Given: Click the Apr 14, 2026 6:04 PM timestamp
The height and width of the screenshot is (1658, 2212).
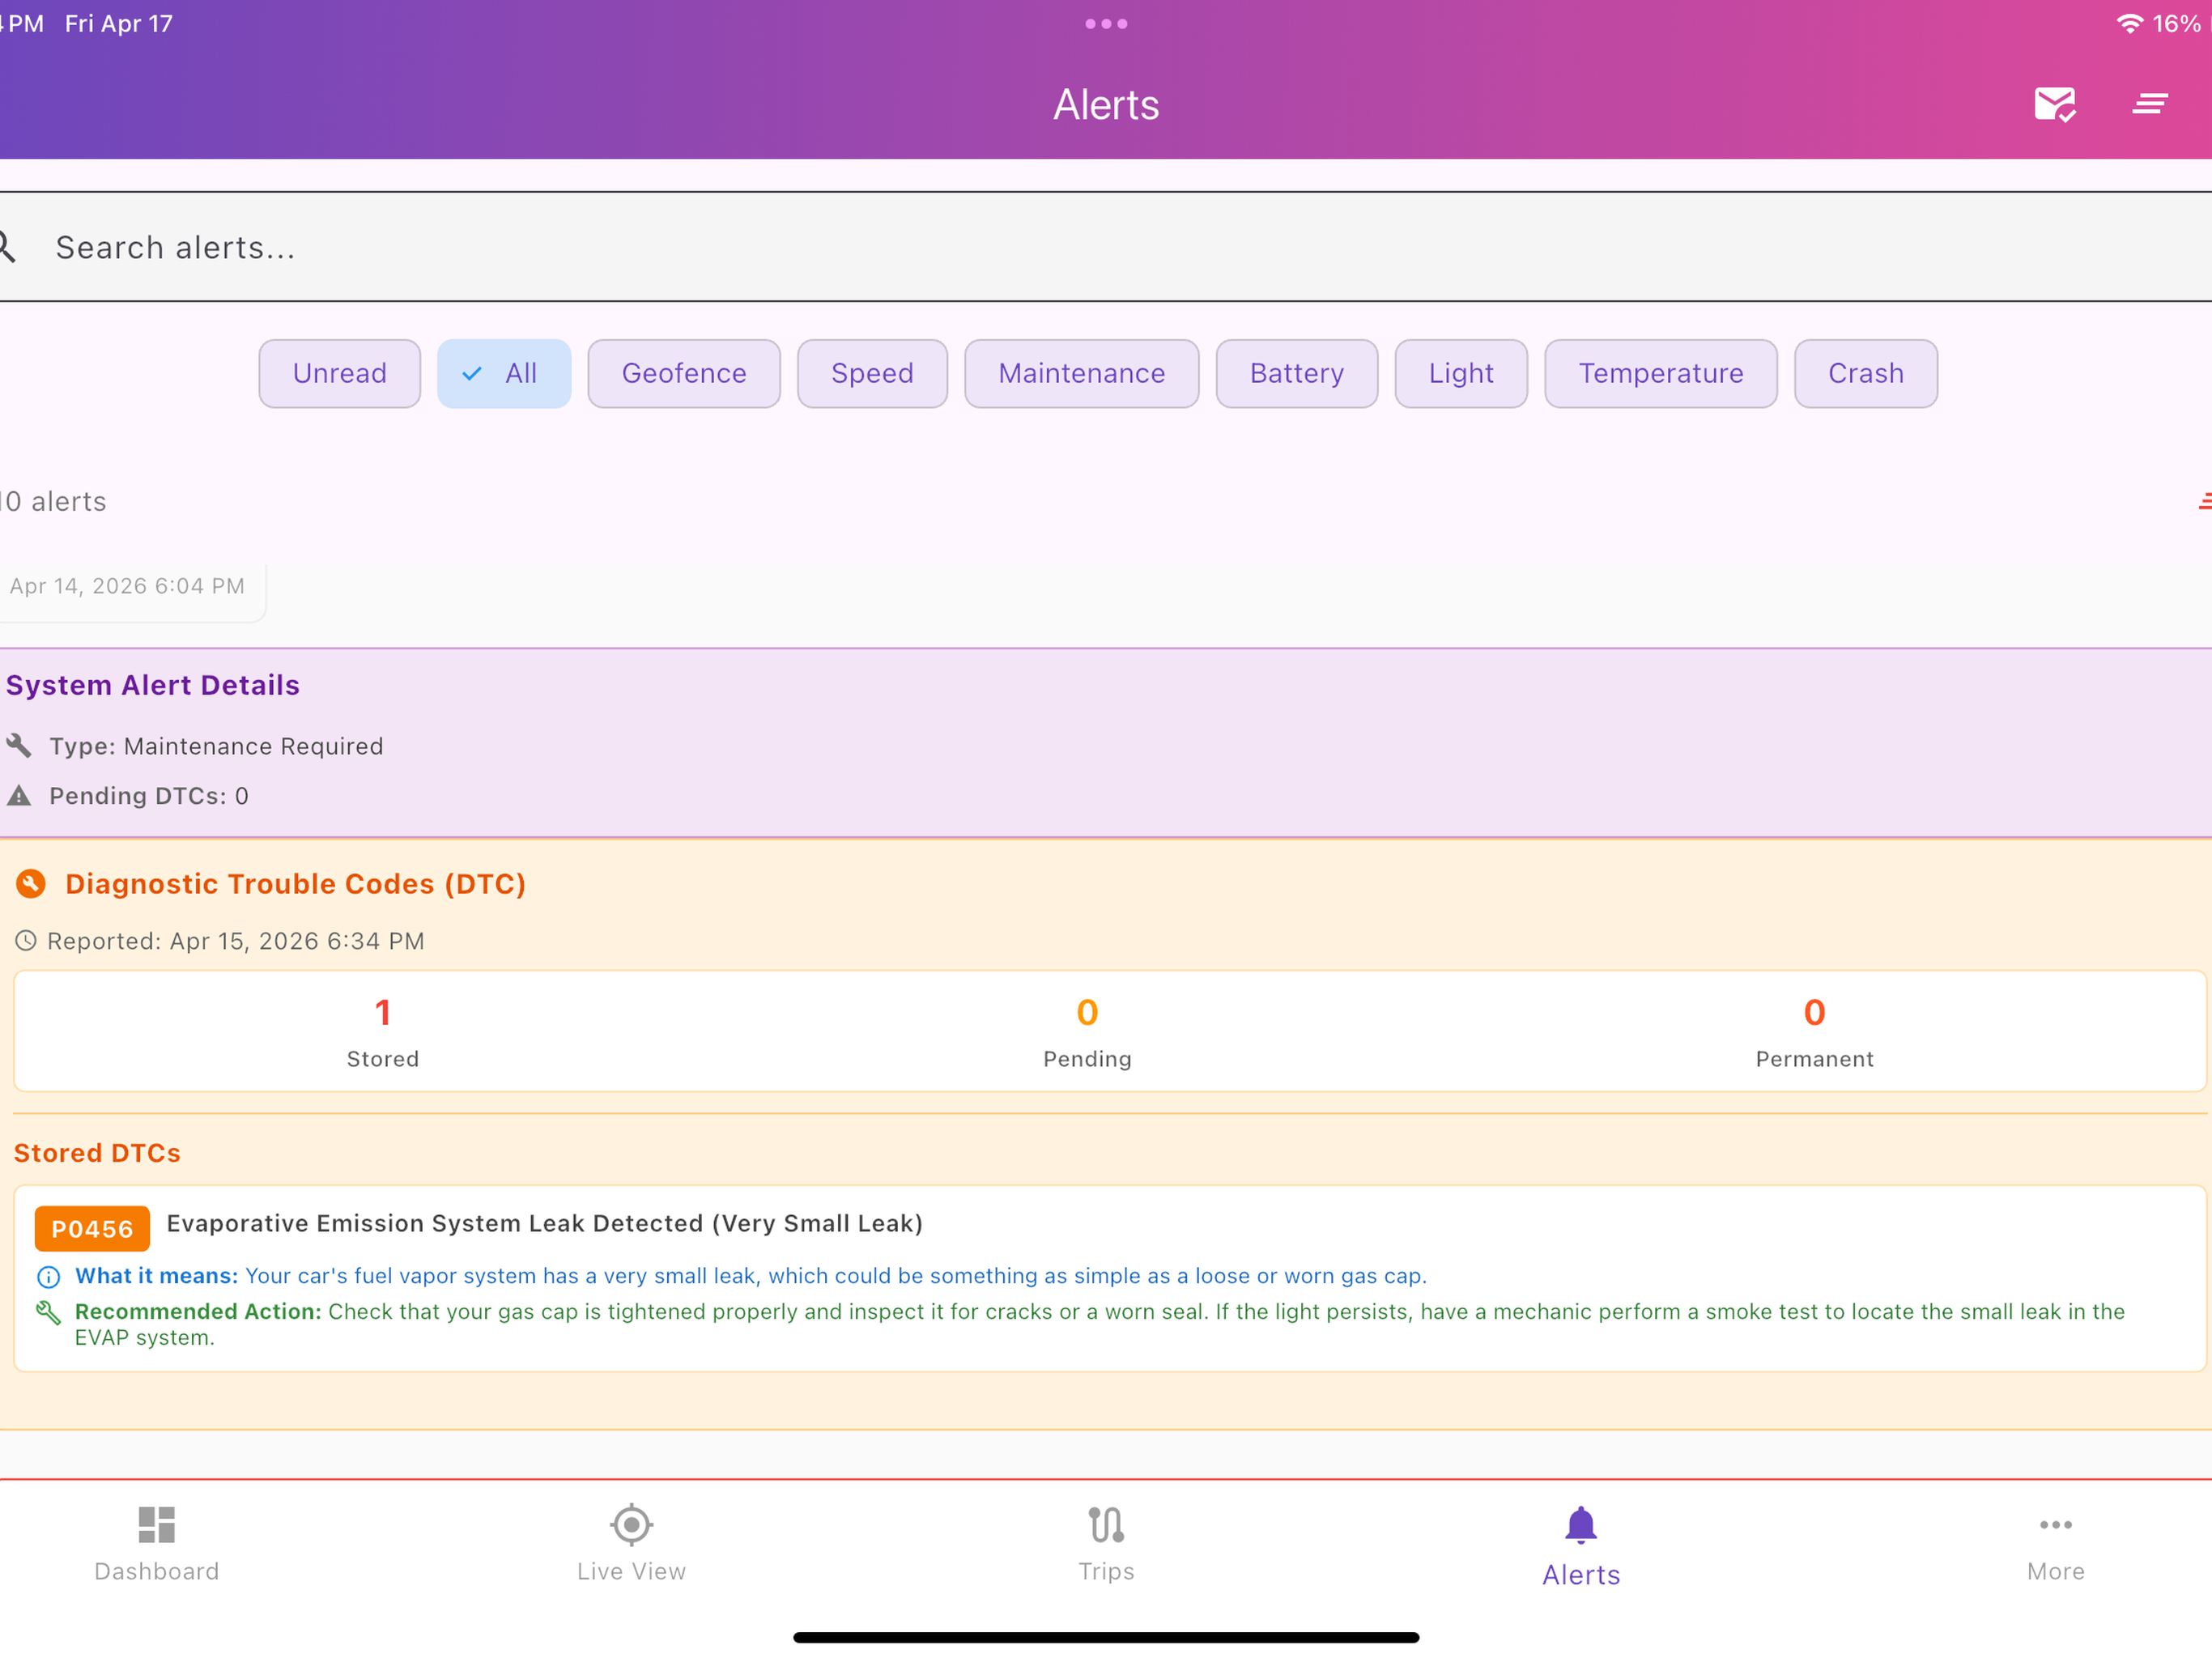Looking at the screenshot, I should 127,586.
